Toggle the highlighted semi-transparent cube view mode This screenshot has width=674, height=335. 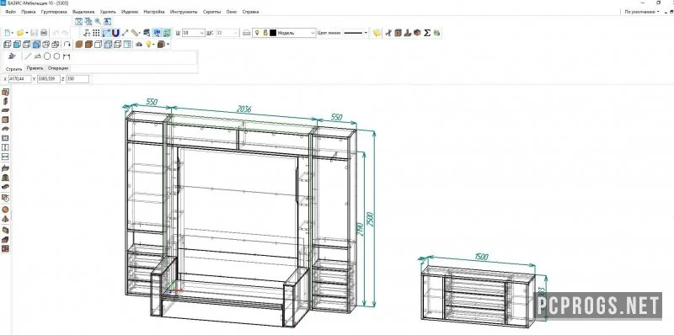(x=36, y=45)
